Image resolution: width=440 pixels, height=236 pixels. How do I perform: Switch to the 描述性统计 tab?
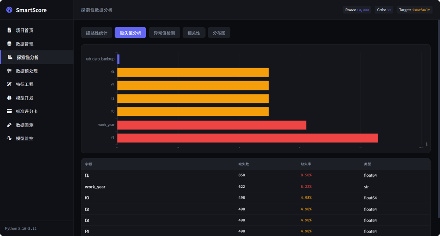(97, 33)
